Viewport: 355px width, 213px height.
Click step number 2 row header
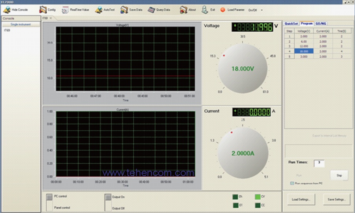[x=290, y=41]
